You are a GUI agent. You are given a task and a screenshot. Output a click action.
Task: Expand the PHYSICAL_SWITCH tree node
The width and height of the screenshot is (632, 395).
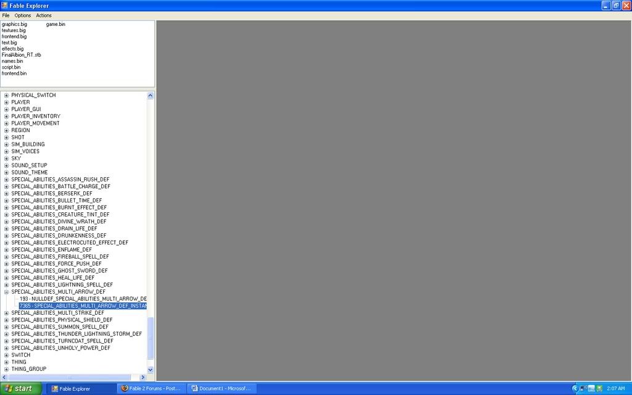[6, 96]
